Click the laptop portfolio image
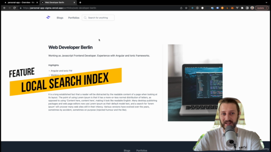This screenshot has height=152, width=271. (x=195, y=83)
